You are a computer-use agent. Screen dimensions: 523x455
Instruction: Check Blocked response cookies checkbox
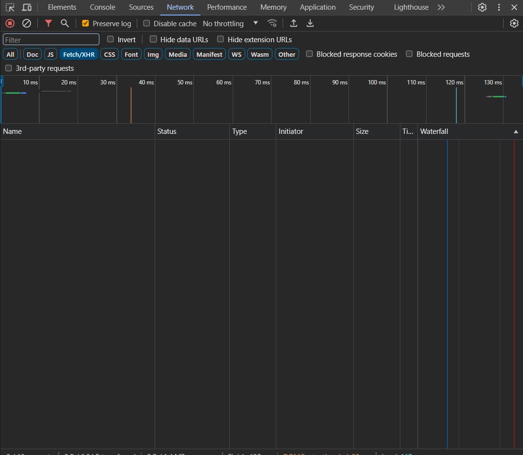[310, 54]
